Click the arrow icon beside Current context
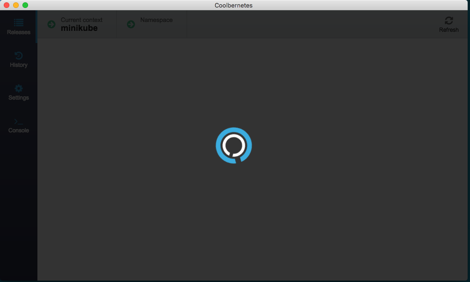The image size is (470, 282). point(51,24)
